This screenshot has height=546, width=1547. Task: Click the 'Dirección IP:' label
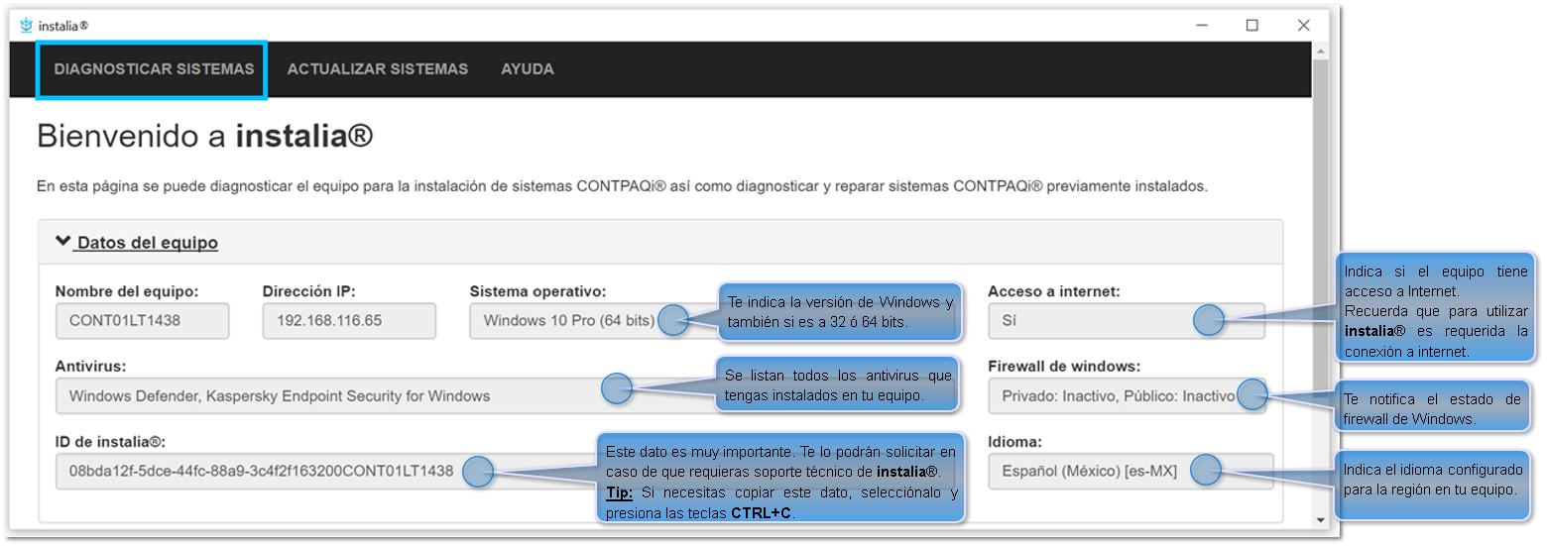pos(309,291)
